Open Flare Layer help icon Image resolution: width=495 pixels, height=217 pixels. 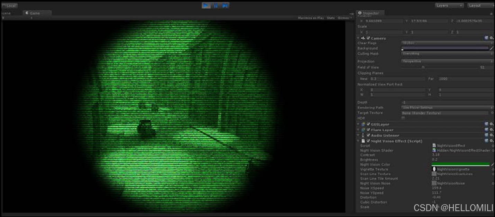(486, 130)
